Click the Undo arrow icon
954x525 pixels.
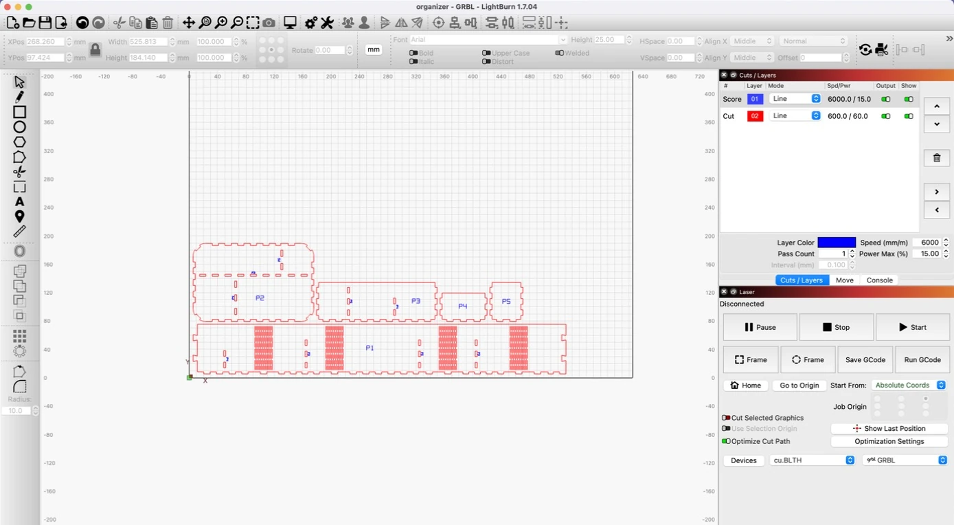(x=82, y=23)
